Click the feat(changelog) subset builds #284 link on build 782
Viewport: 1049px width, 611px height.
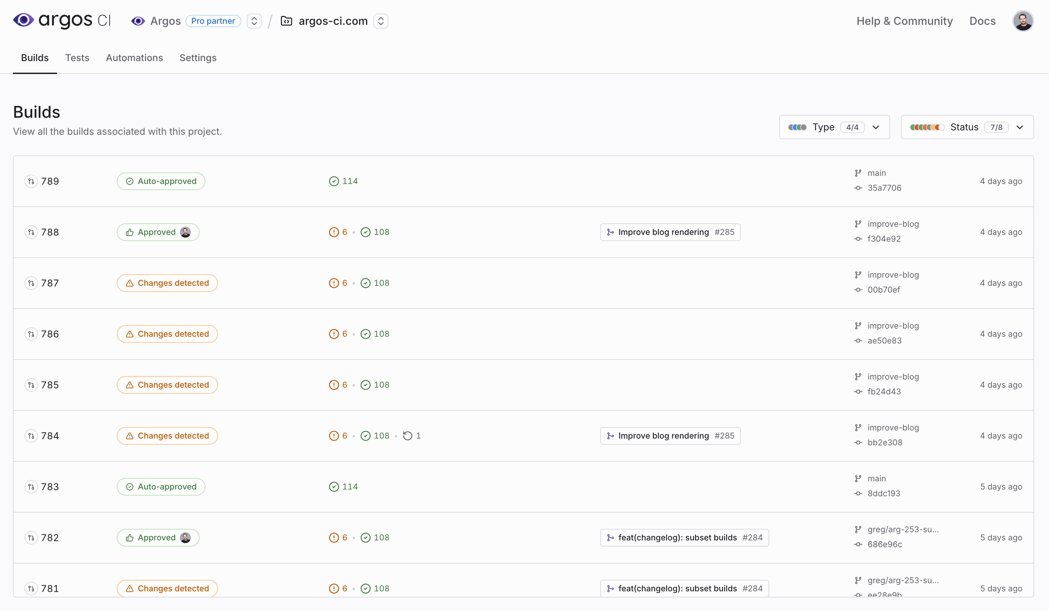[x=684, y=538]
